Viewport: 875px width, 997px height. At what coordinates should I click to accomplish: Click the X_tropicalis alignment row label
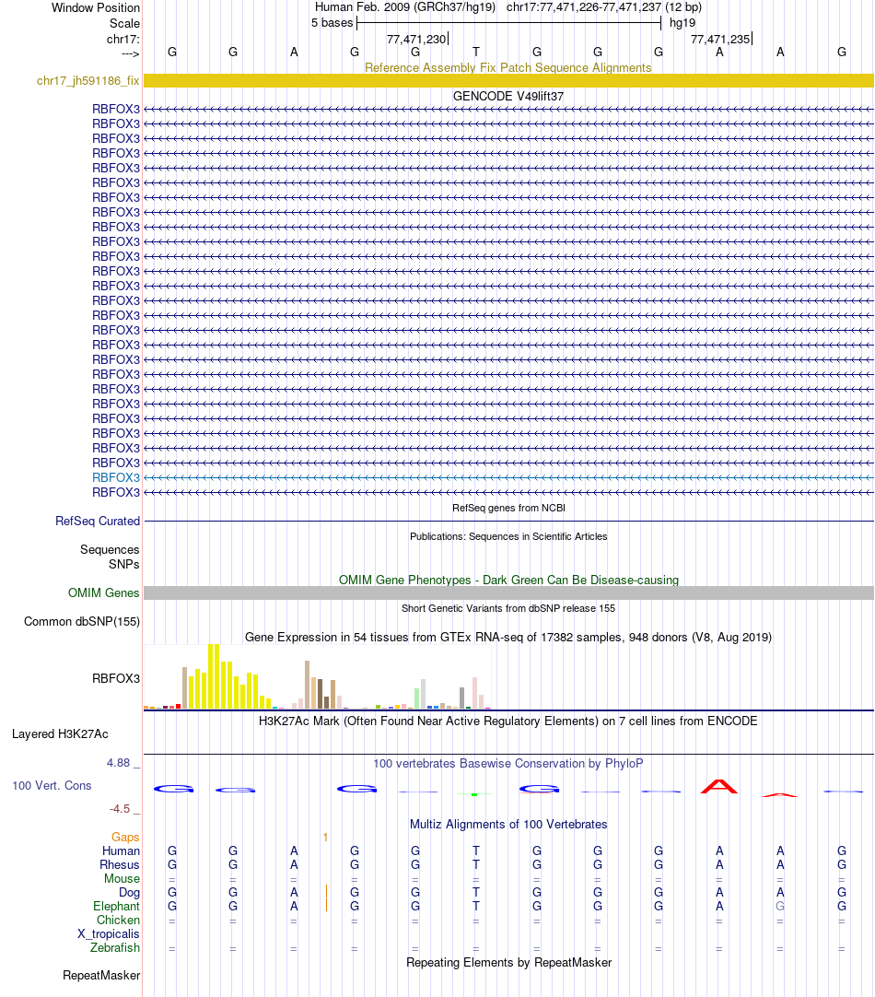click(x=109, y=933)
